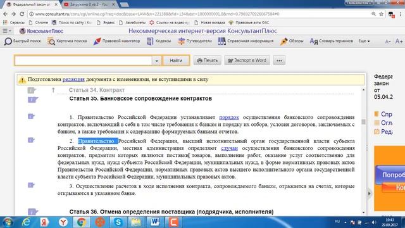Decrease font size with A- button
405x228 pixels.
click(x=388, y=41)
